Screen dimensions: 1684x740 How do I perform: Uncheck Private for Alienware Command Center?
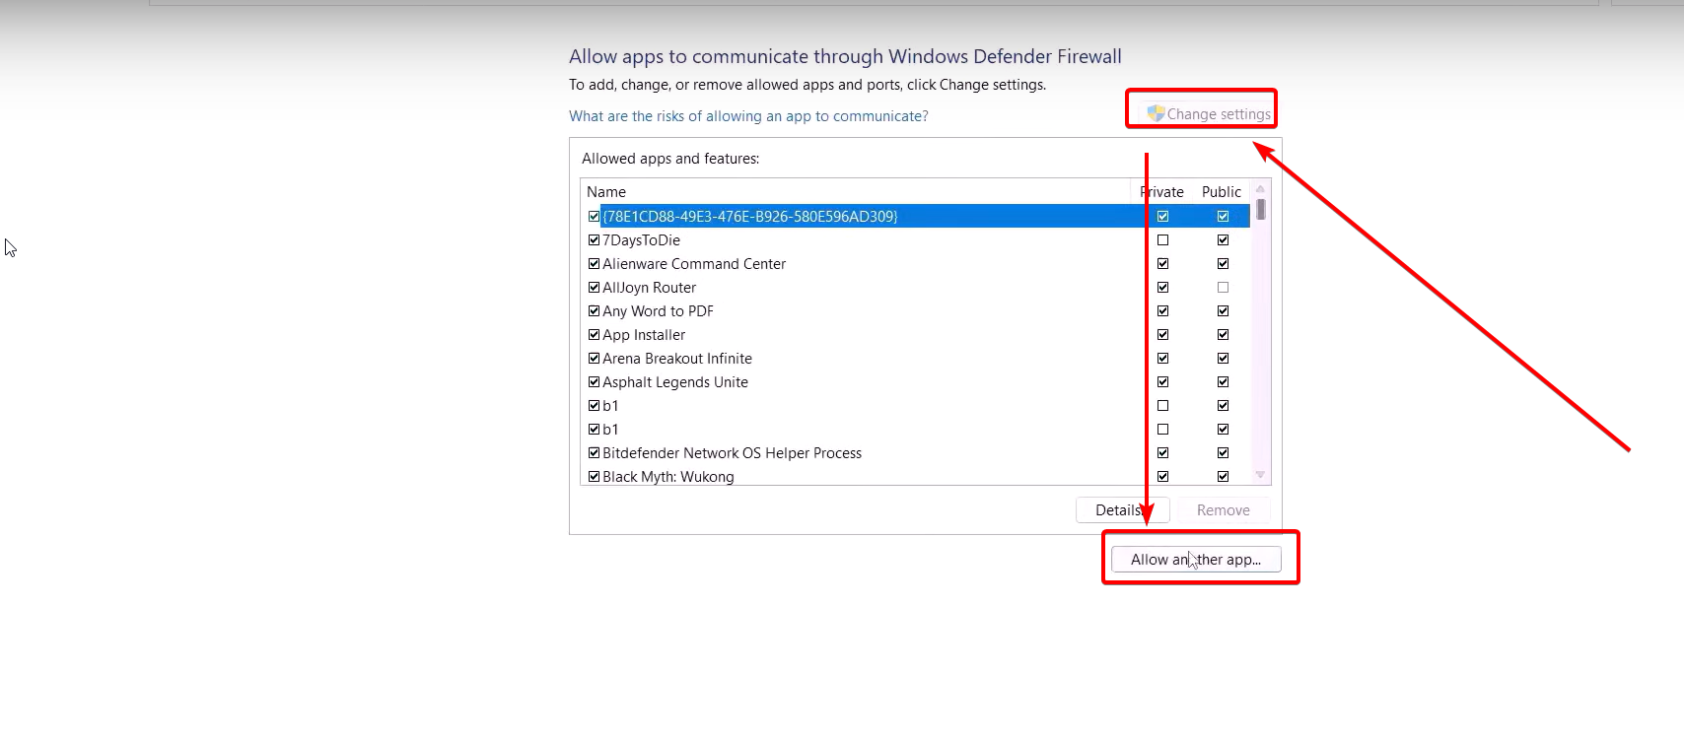pyautogui.click(x=1162, y=264)
